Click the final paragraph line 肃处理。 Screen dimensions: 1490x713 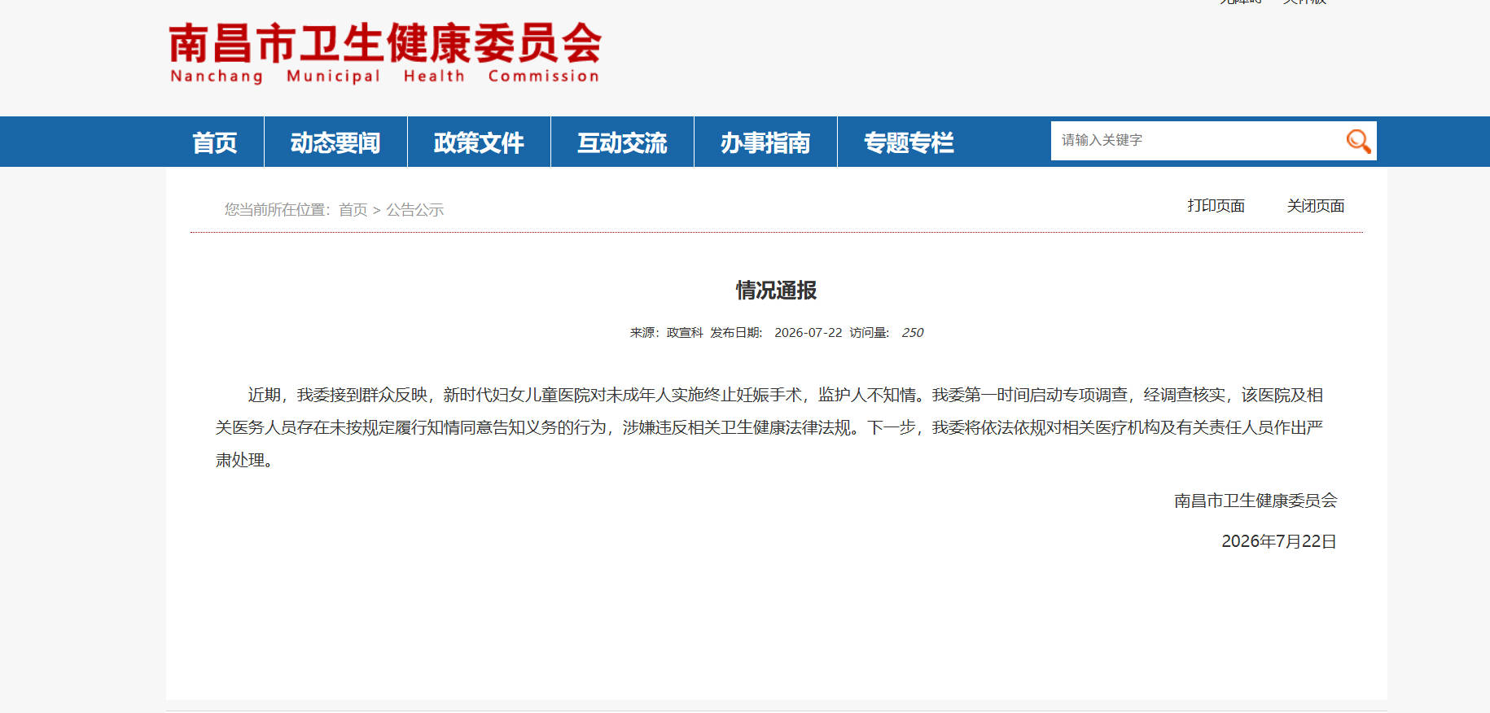click(244, 460)
